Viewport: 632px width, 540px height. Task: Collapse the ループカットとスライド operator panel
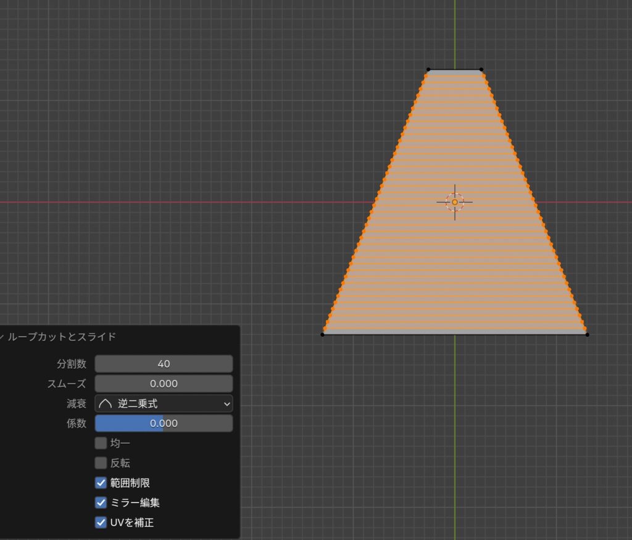coord(2,337)
